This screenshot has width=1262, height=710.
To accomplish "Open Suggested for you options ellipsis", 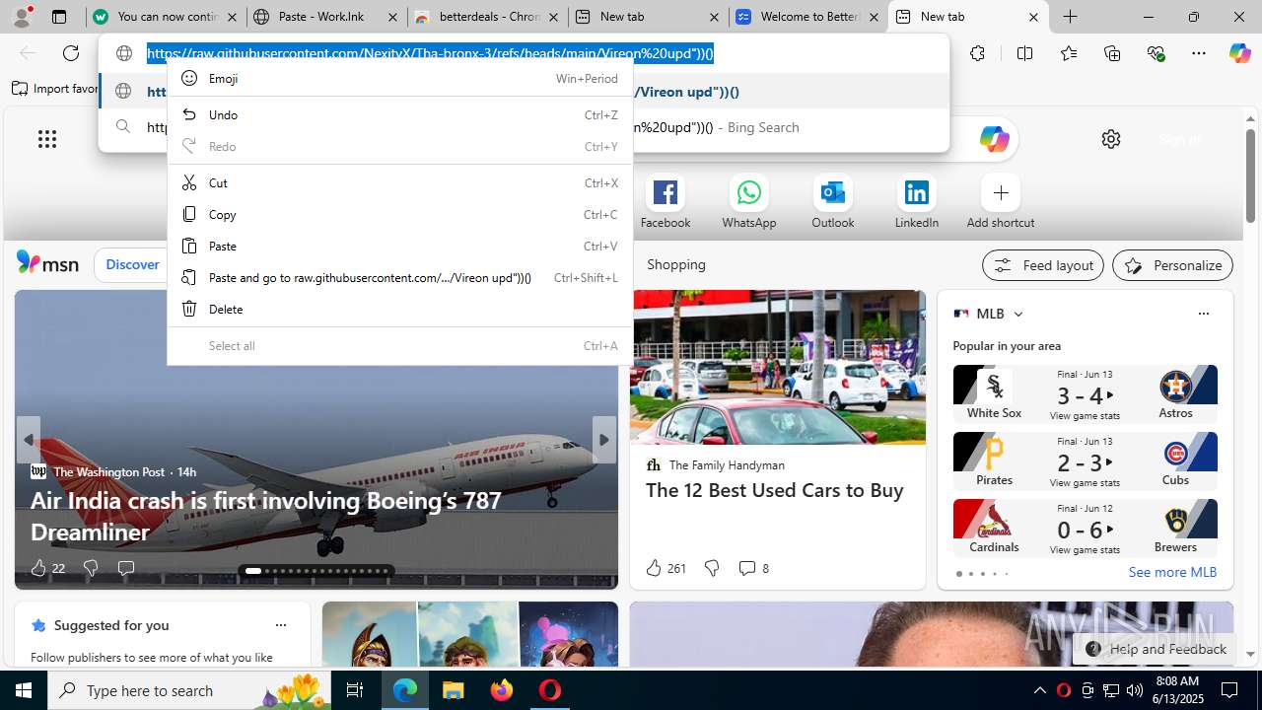I will coord(281,625).
